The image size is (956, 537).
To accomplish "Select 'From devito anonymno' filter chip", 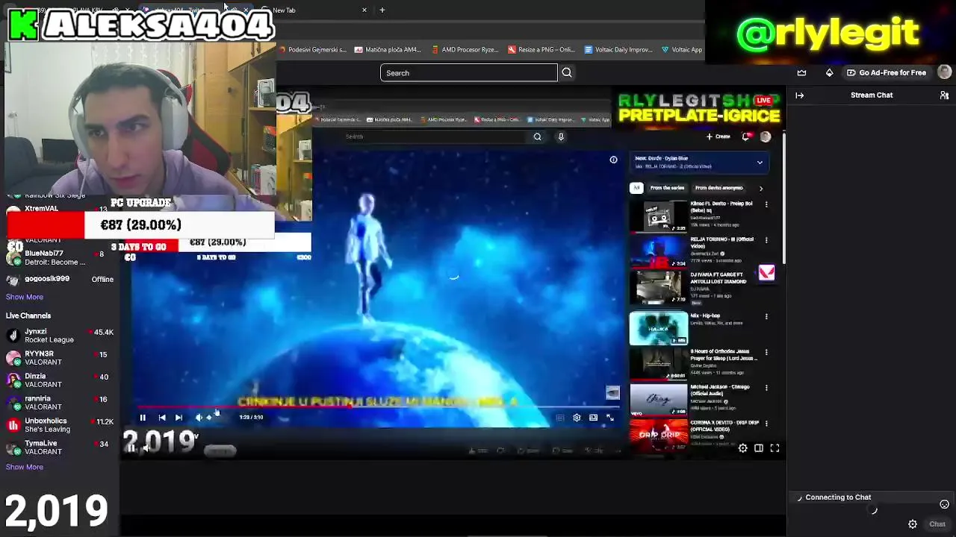I will click(x=718, y=188).
